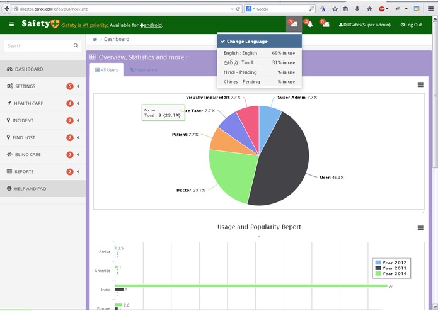Image resolution: width=438 pixels, height=311 pixels.
Task: Click the Adblock Plus icon
Action: click(382, 9)
